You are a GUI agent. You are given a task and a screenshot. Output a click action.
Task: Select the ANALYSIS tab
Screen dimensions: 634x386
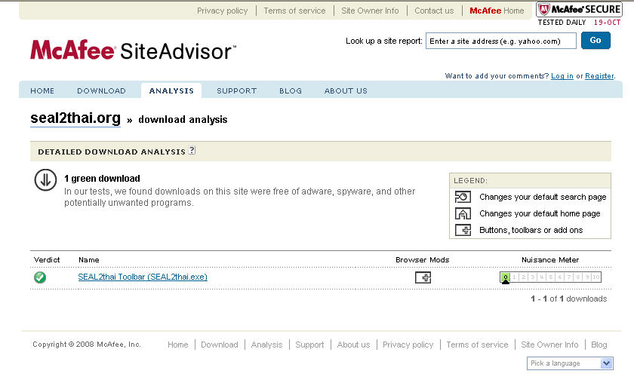(x=171, y=91)
